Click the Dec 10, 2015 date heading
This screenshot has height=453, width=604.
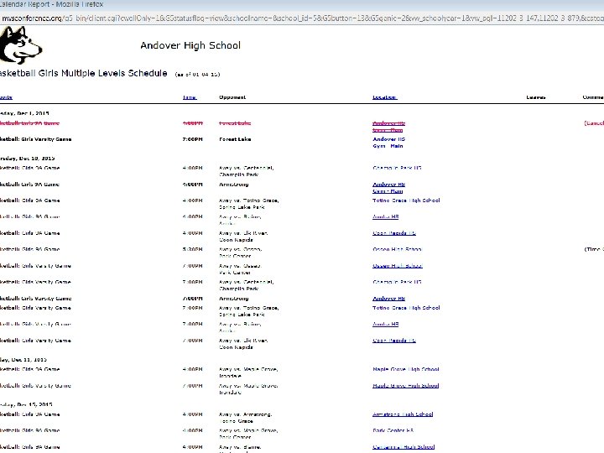pyautogui.click(x=28, y=159)
